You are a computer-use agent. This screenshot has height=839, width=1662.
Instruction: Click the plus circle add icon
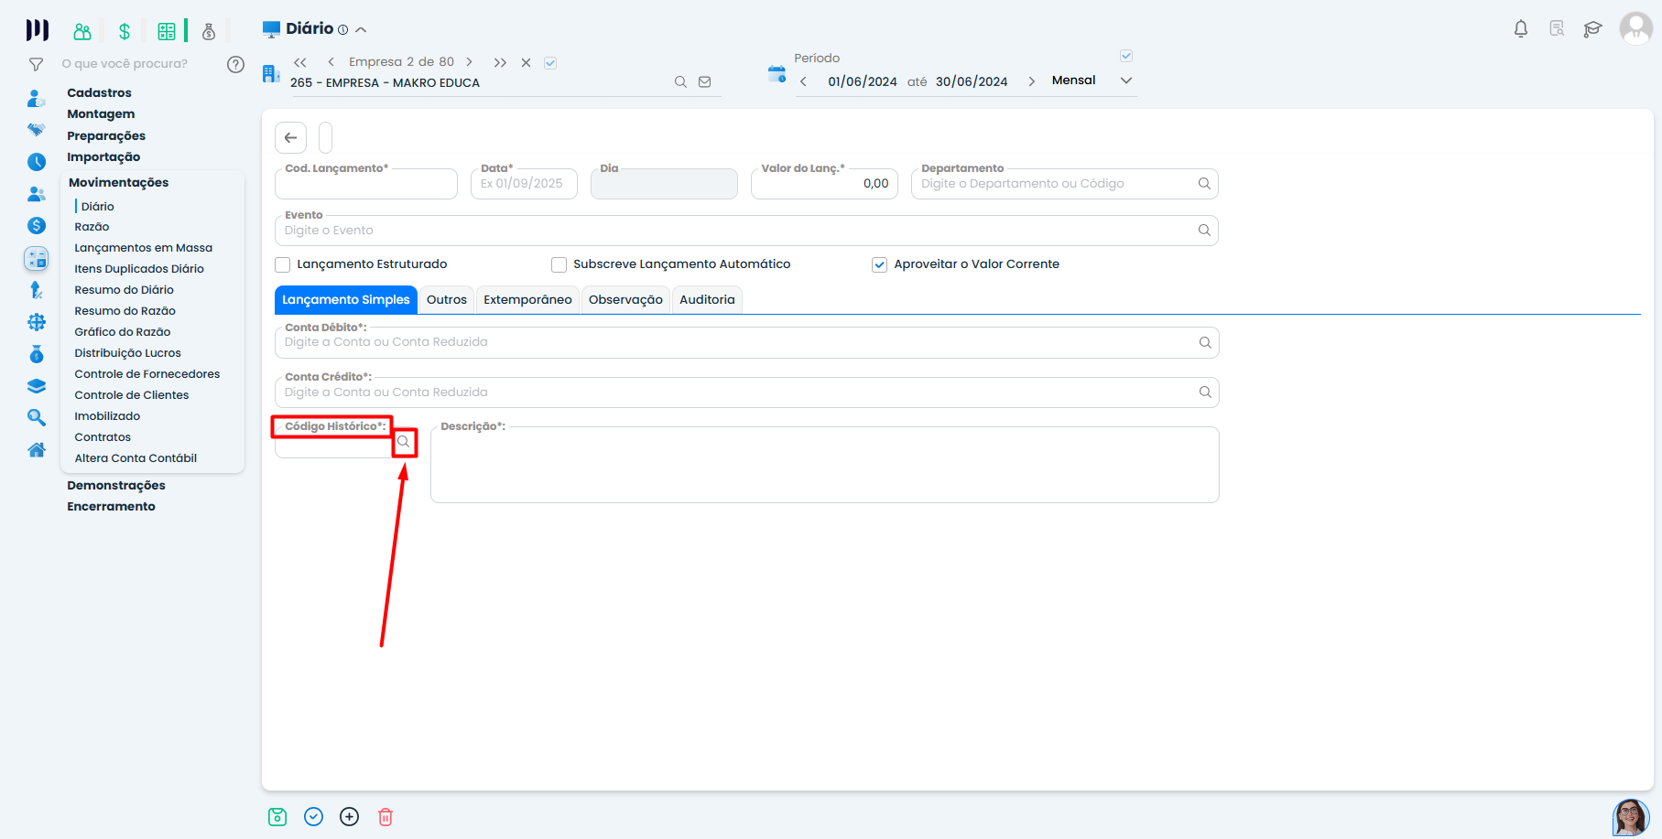tap(349, 817)
